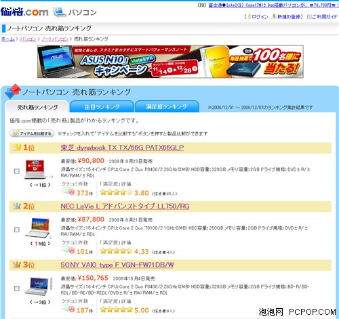Check the Toshiba dynabook compare checkbox

pos(17,171)
